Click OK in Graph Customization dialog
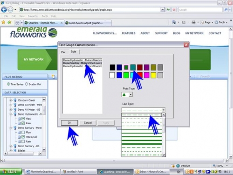Screen dimensions: 233x175 [x=69, y=123]
